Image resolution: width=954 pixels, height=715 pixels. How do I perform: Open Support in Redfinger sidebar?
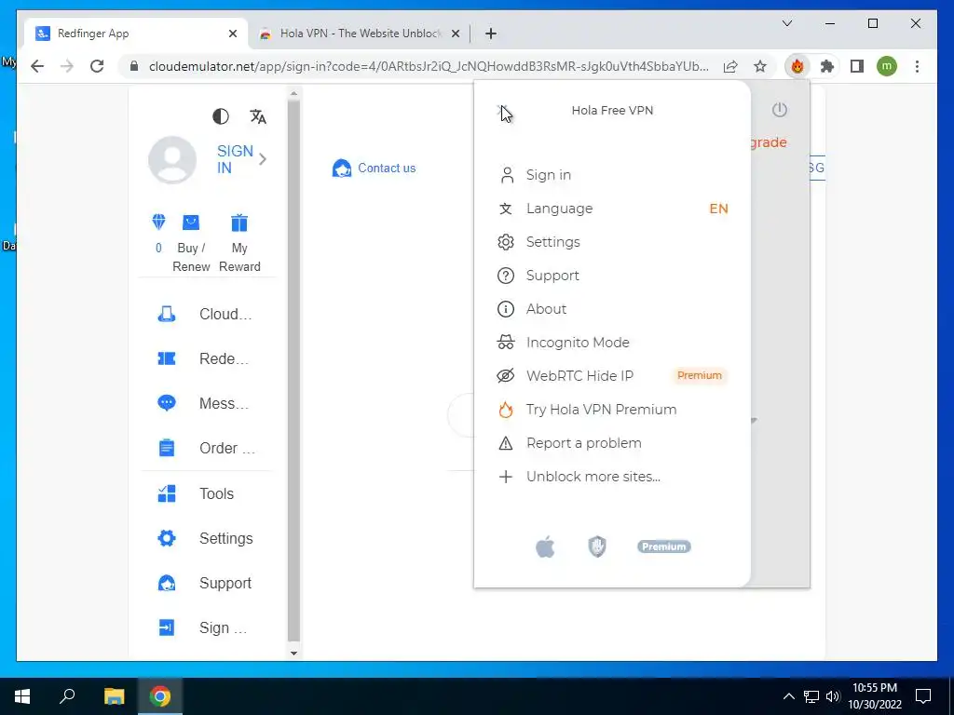tap(207, 583)
